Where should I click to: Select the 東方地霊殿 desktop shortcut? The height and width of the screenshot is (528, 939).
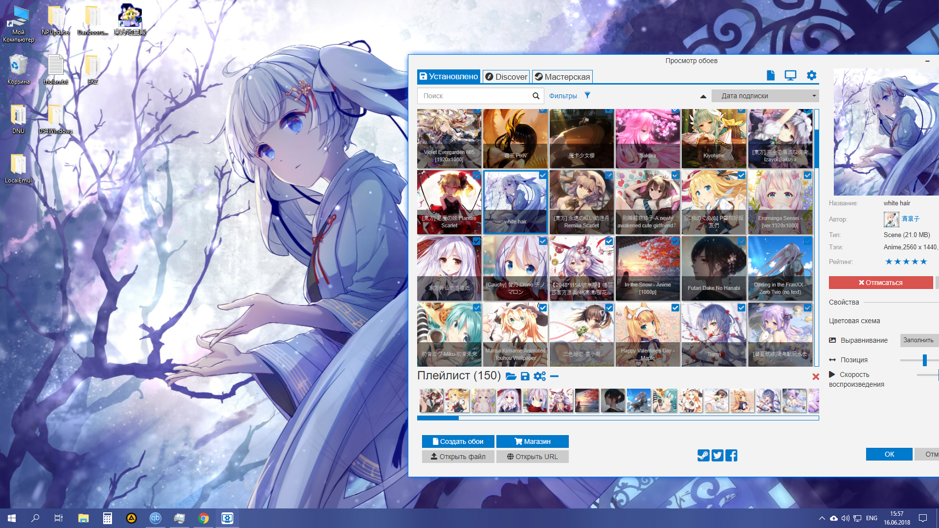(130, 20)
